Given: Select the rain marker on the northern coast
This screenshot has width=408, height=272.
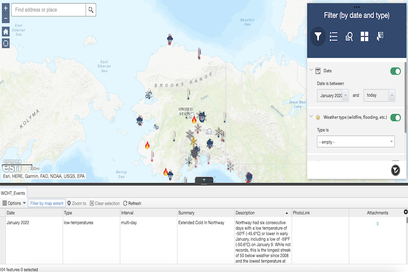Looking at the screenshot, I should click(170, 39).
